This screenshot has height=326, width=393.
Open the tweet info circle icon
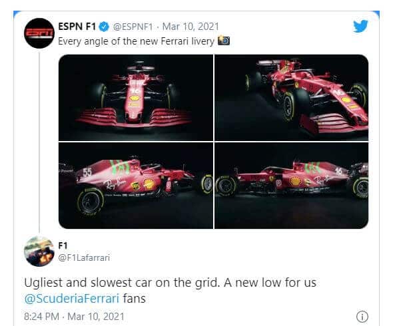[x=362, y=317]
